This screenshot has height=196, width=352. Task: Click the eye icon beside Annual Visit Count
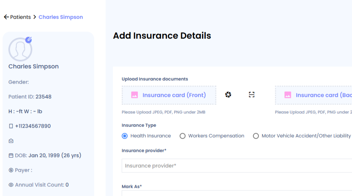11,185
